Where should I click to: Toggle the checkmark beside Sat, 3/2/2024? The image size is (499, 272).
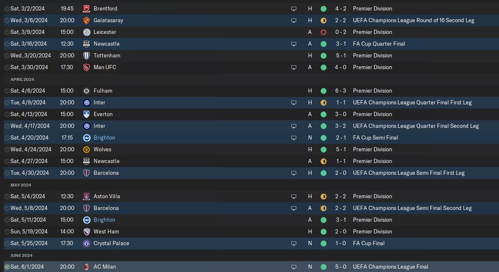click(7, 8)
